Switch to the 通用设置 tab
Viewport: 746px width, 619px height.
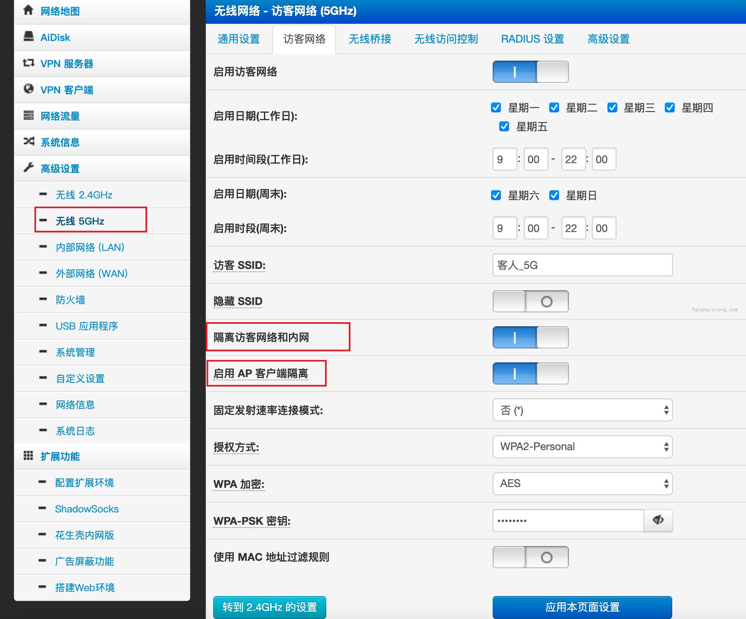(239, 39)
